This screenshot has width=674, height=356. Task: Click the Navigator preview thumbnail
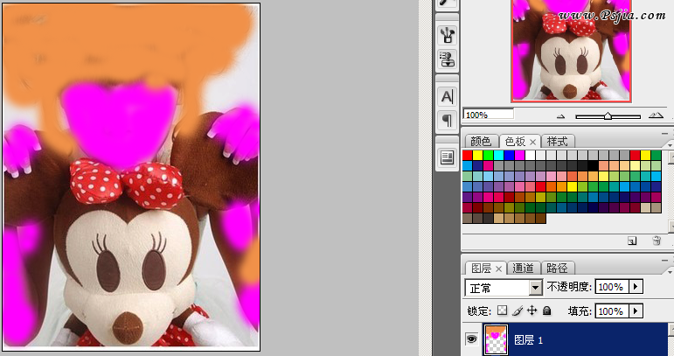[x=571, y=51]
